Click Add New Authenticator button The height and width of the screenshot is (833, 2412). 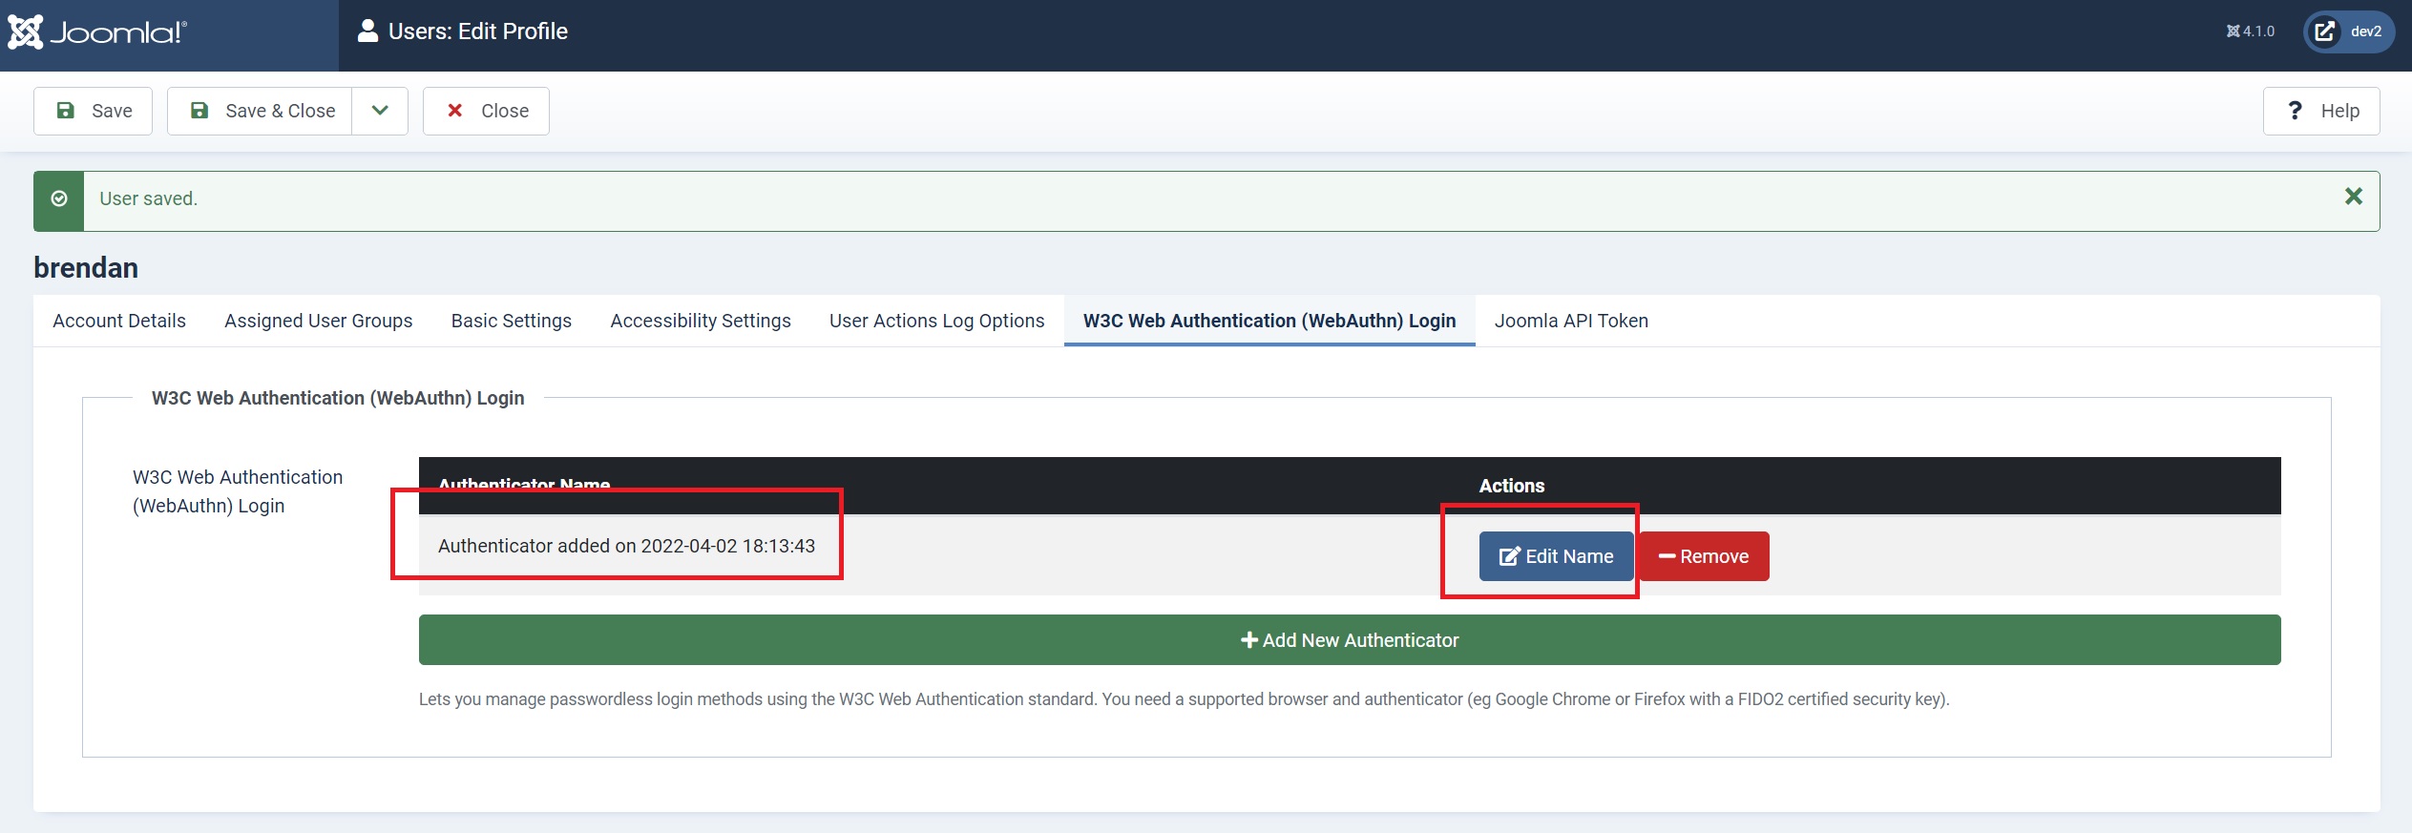1350,640
